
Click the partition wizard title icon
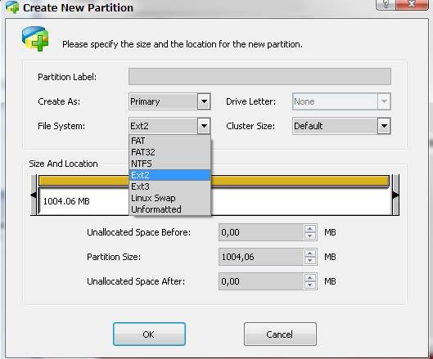tap(13, 7)
